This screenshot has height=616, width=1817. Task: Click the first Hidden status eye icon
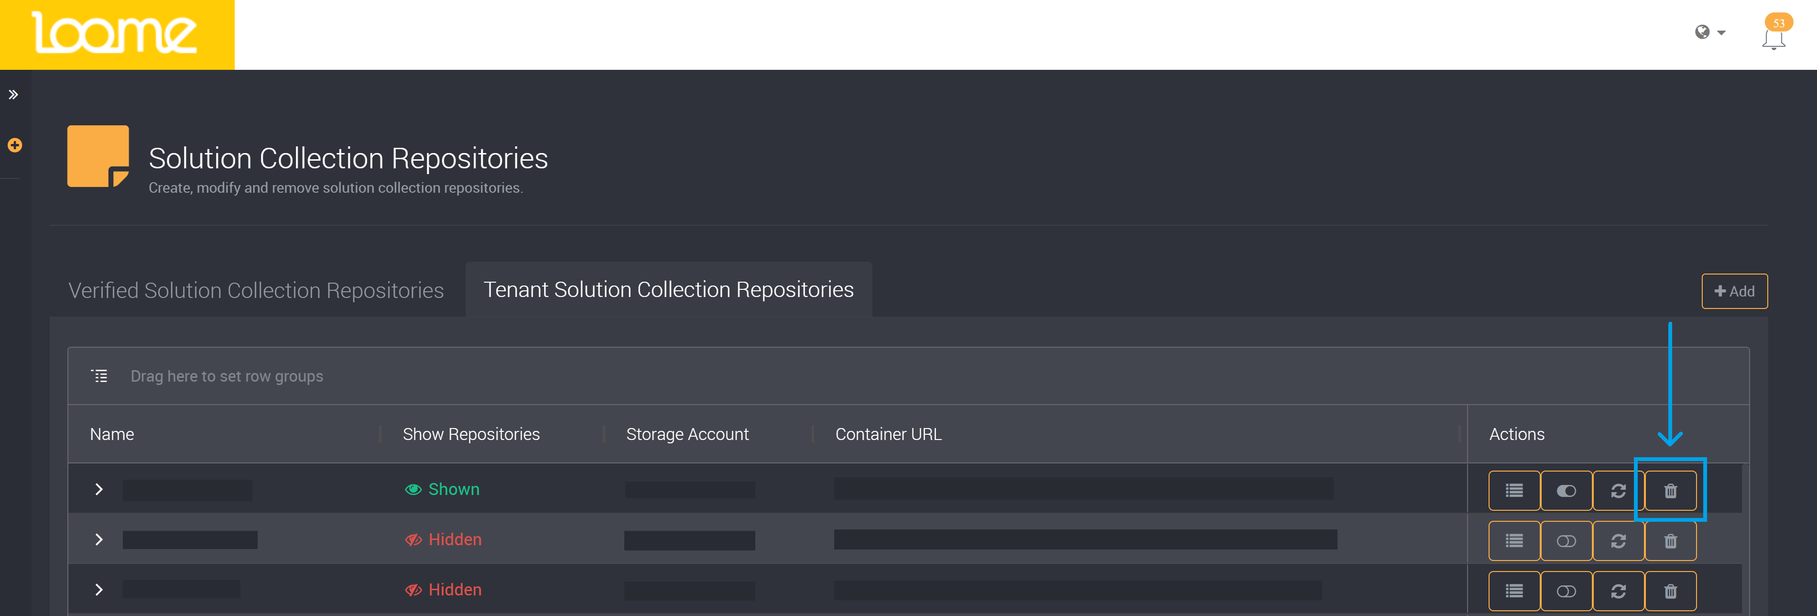(413, 540)
